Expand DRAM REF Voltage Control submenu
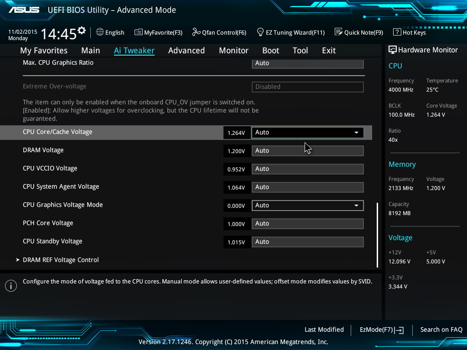The height and width of the screenshot is (350, 467). click(61, 260)
